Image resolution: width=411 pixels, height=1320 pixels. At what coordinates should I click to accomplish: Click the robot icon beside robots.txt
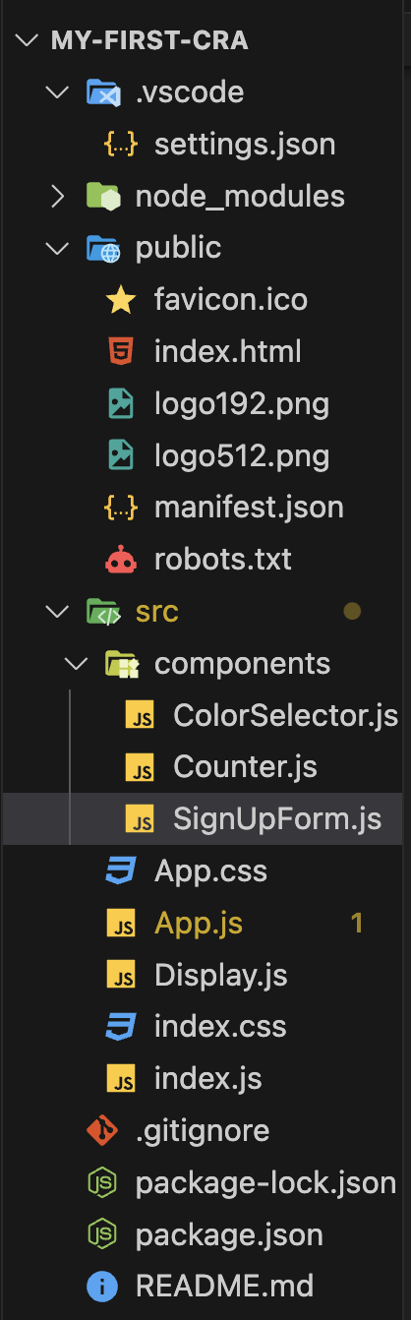[120, 560]
